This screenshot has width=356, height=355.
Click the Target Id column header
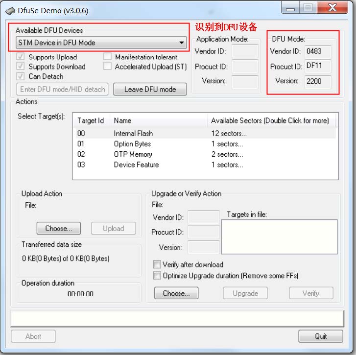92,120
